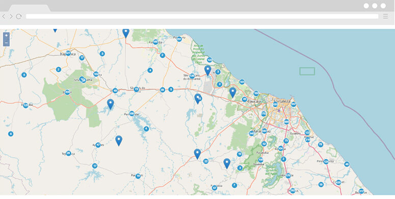Image resolution: width=395 pixels, height=199 pixels.
Task: Open the cluster on Eusébio's right
Action: point(307,133)
